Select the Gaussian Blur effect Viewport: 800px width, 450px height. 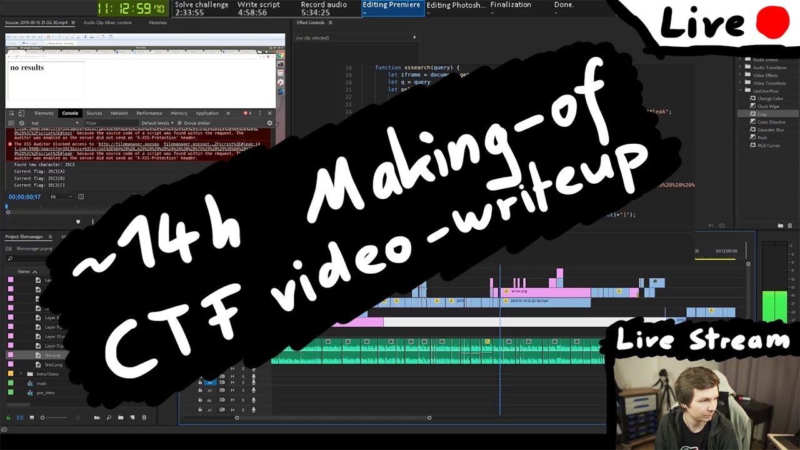[x=770, y=130]
